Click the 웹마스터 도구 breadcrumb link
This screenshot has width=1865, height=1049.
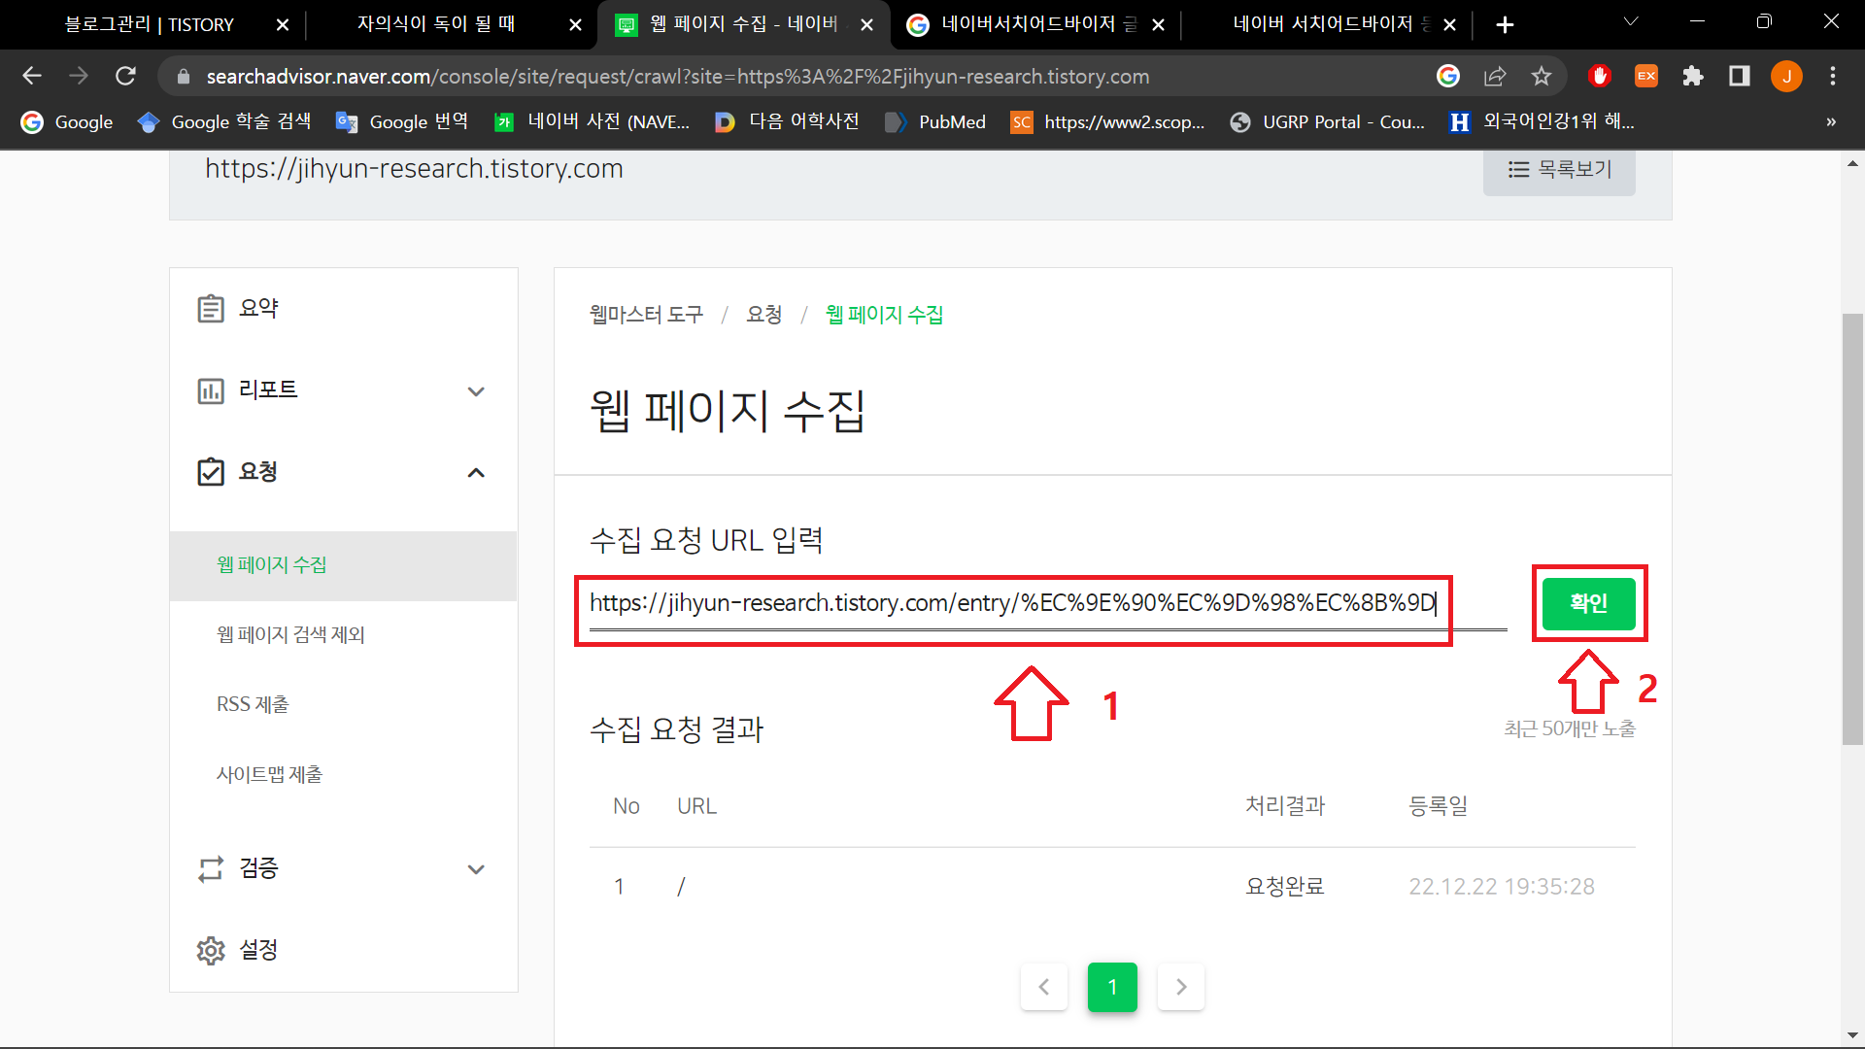pos(646,315)
